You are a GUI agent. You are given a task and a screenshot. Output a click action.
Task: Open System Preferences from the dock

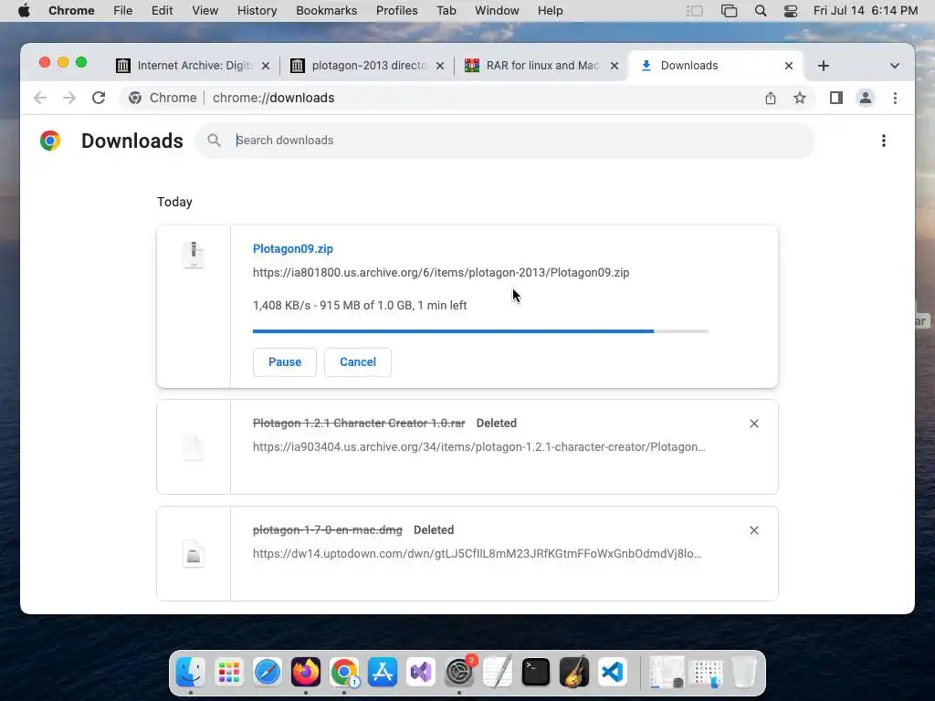click(x=459, y=673)
